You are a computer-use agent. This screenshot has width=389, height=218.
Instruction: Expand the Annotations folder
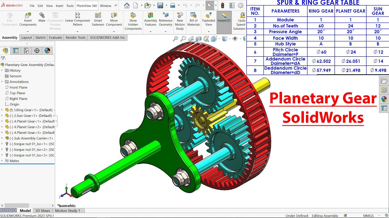pyautogui.click(x=2, y=82)
